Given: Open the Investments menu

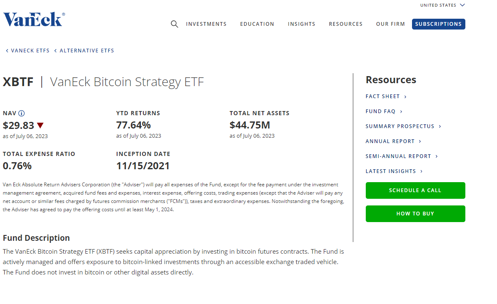Looking at the screenshot, I should coord(206,24).
